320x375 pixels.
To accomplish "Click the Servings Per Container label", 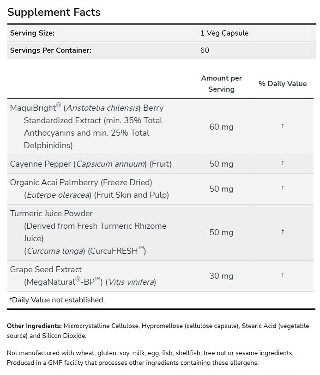I will coord(51,50).
